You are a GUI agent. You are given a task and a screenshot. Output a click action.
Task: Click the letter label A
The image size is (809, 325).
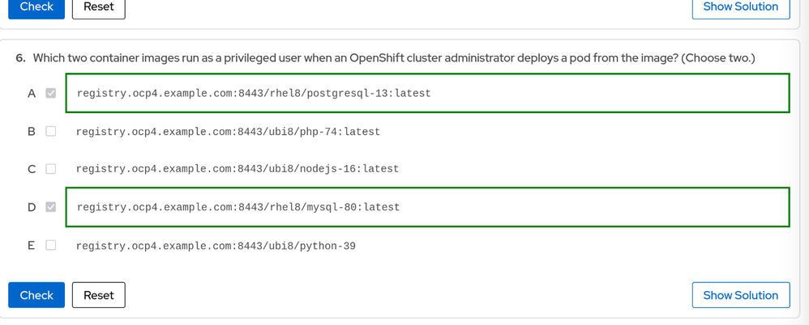pos(32,93)
